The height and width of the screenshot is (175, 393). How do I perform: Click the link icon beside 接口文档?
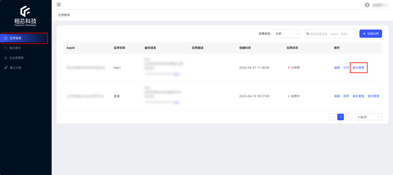click(6, 68)
